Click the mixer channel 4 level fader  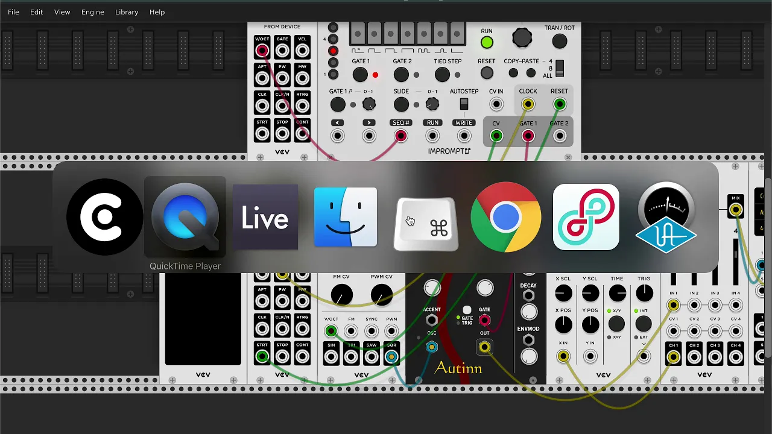(x=735, y=263)
